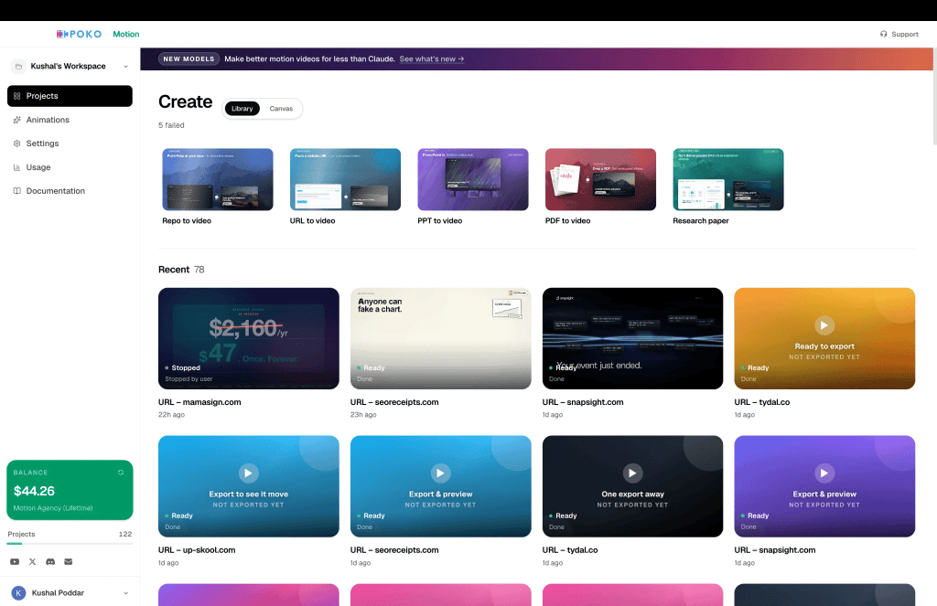The width and height of the screenshot is (937, 606).
Task: Select the Research paper template
Action: 727,180
